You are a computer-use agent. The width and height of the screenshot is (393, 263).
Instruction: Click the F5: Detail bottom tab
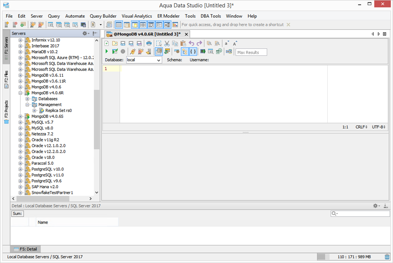click(x=26, y=249)
